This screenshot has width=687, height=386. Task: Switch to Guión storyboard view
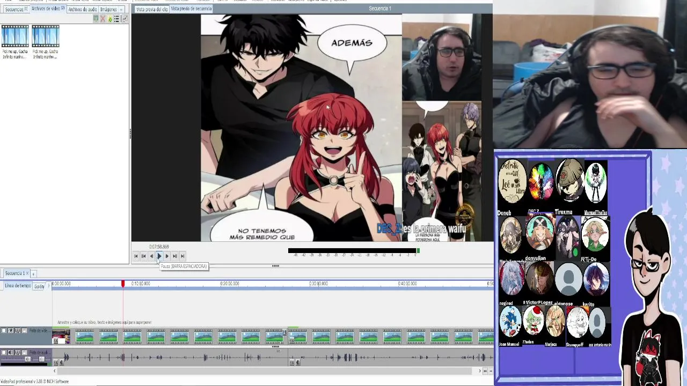coord(39,286)
